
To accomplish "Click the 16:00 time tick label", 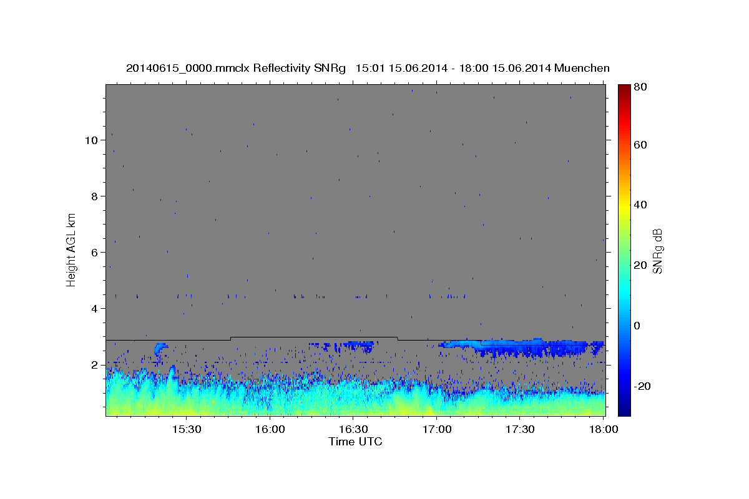I will 270,429.
